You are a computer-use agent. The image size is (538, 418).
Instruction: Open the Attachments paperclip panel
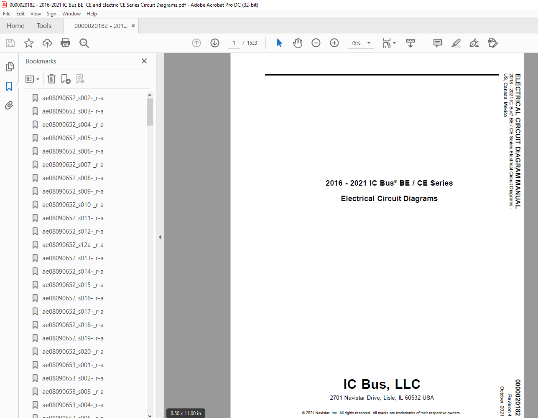tap(9, 106)
